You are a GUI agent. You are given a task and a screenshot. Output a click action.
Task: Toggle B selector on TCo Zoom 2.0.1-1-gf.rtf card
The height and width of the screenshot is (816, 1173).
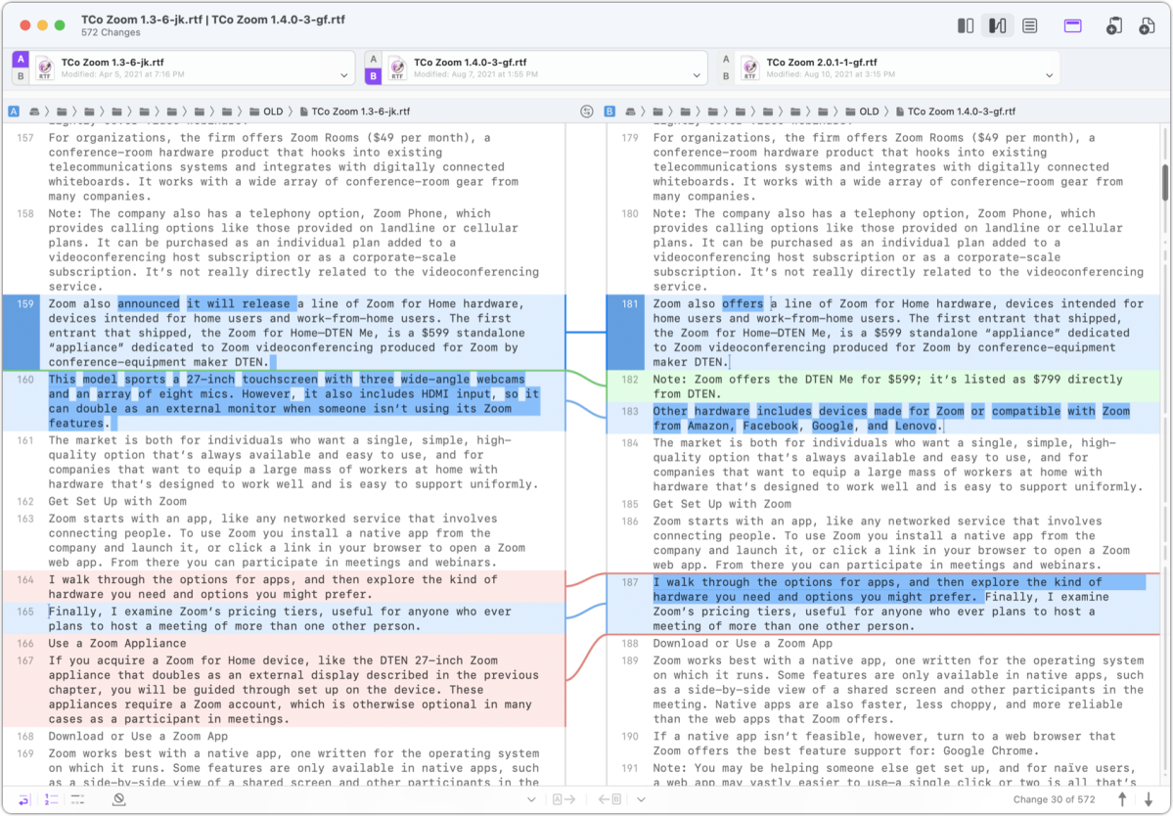pyautogui.click(x=726, y=76)
